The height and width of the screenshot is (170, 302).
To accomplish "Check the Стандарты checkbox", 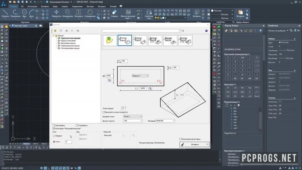I will tap(77, 125).
